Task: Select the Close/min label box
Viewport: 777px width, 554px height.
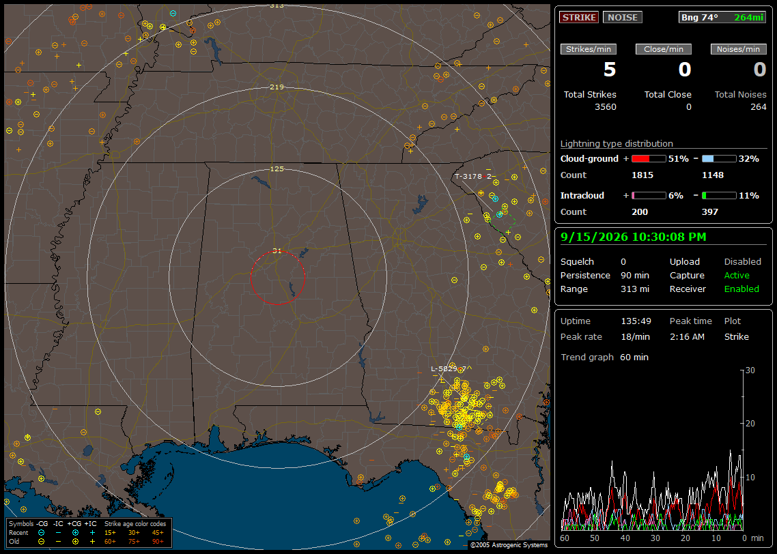Action: 664,49
